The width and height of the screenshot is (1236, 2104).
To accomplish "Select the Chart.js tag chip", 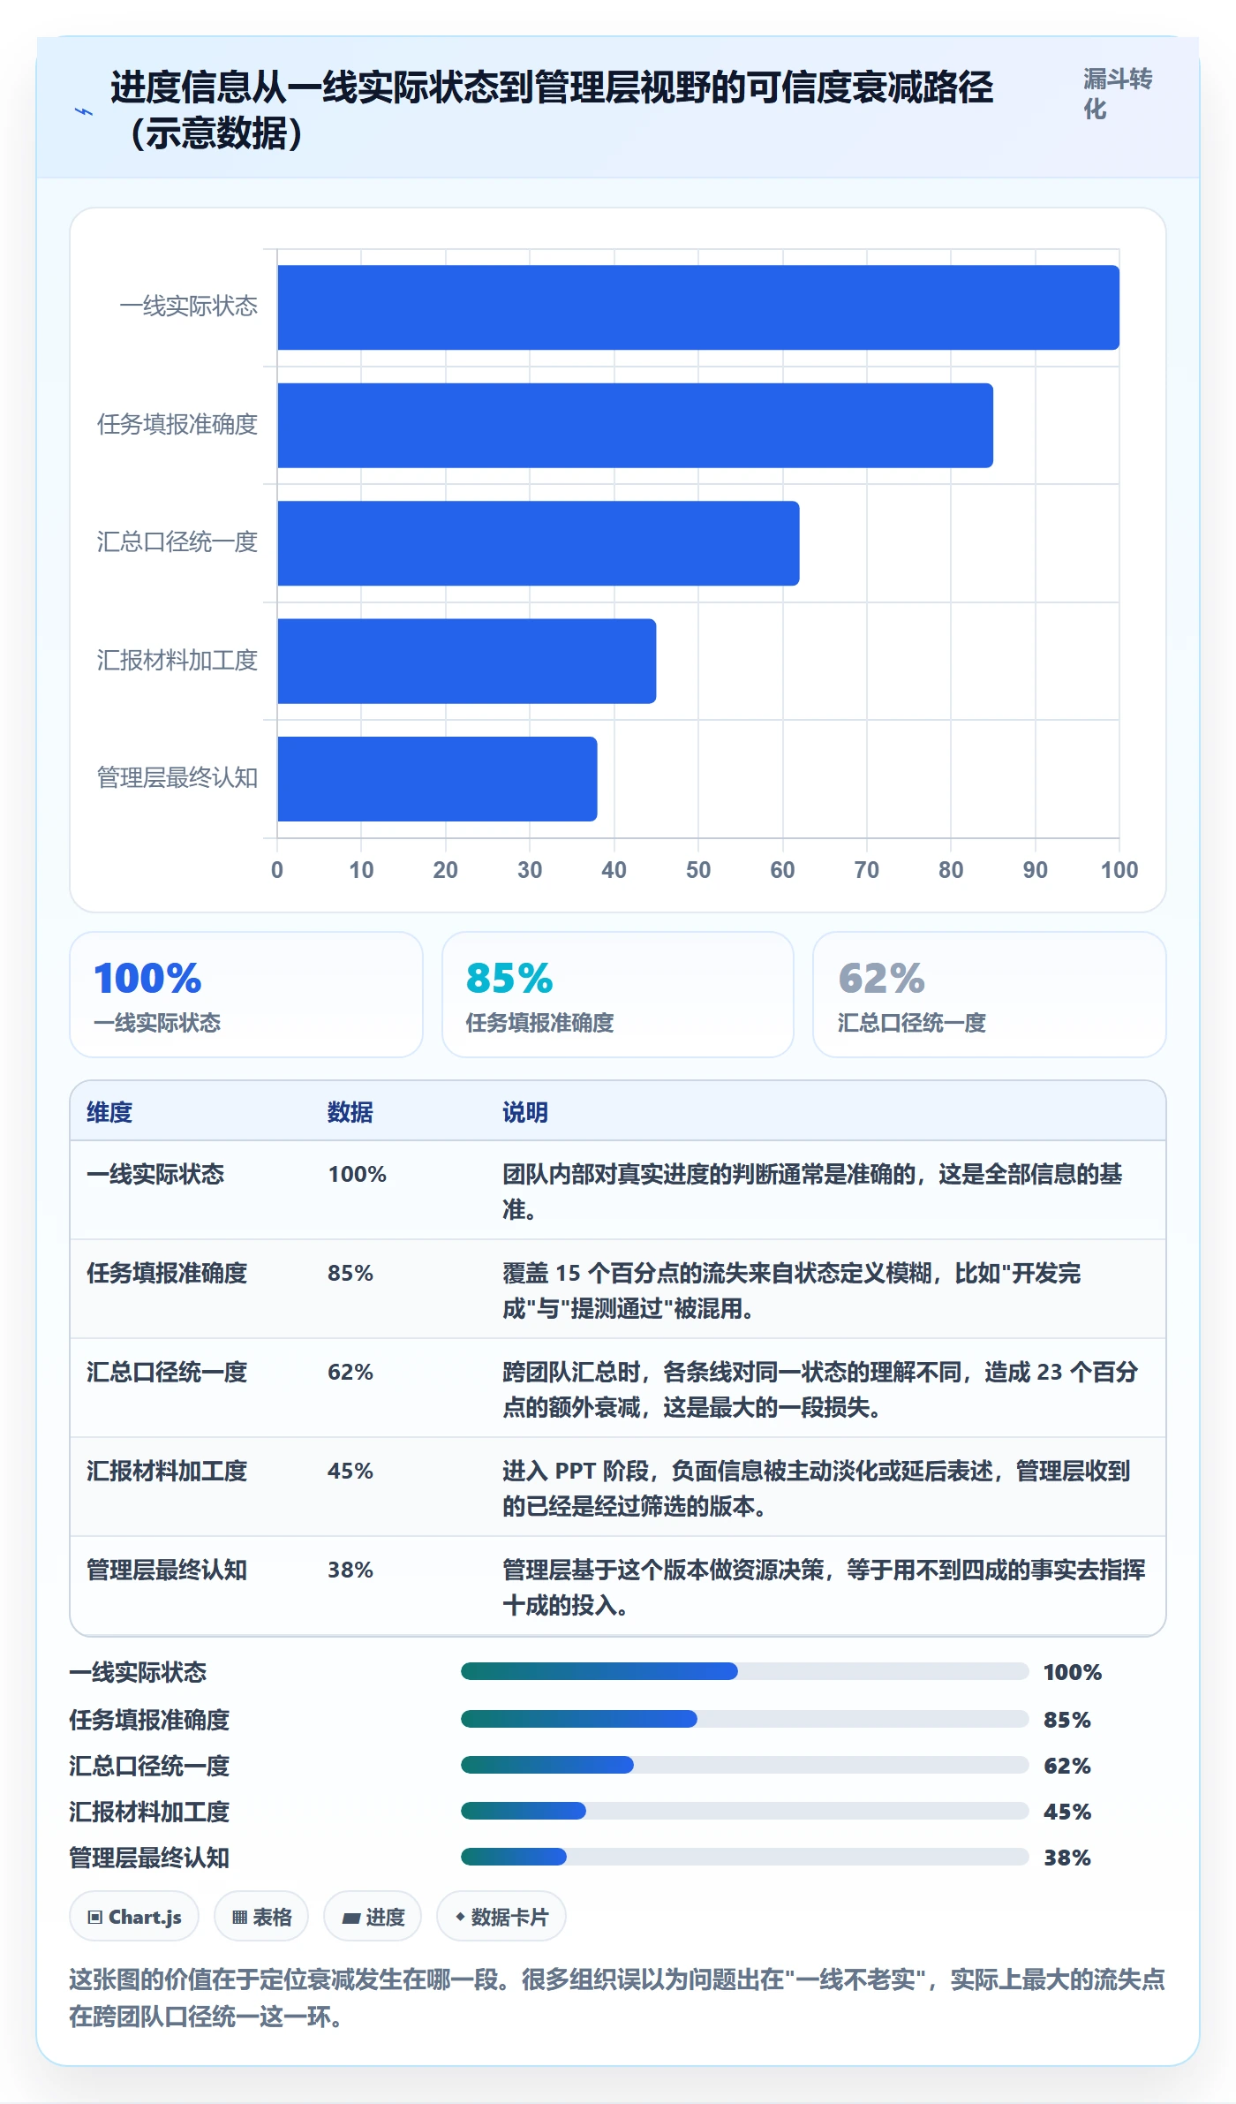I will (x=134, y=1917).
